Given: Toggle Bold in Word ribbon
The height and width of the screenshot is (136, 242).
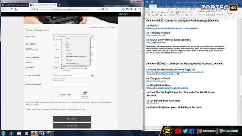Looking at the screenshot, I should click(x=152, y=12).
